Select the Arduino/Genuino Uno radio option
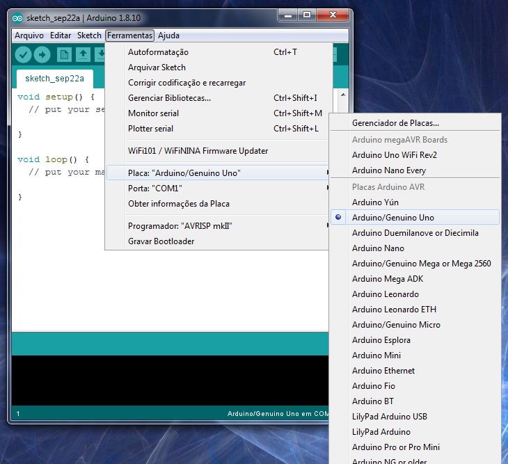Image resolution: width=508 pixels, height=464 pixels. click(x=392, y=218)
